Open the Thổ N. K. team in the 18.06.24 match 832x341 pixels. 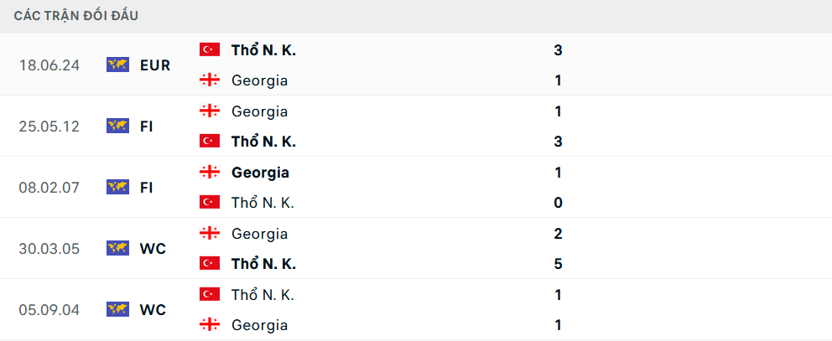(x=263, y=50)
